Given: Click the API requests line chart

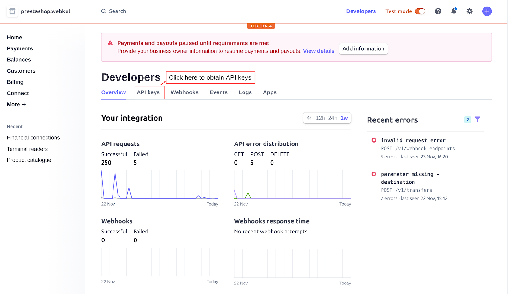Looking at the screenshot, I should 160,184.
